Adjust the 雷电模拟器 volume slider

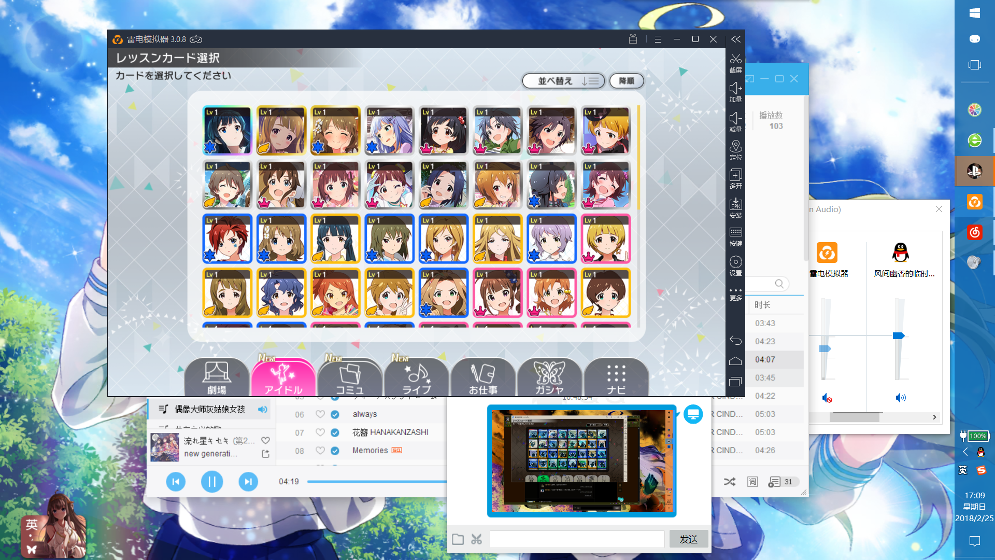pyautogui.click(x=826, y=348)
